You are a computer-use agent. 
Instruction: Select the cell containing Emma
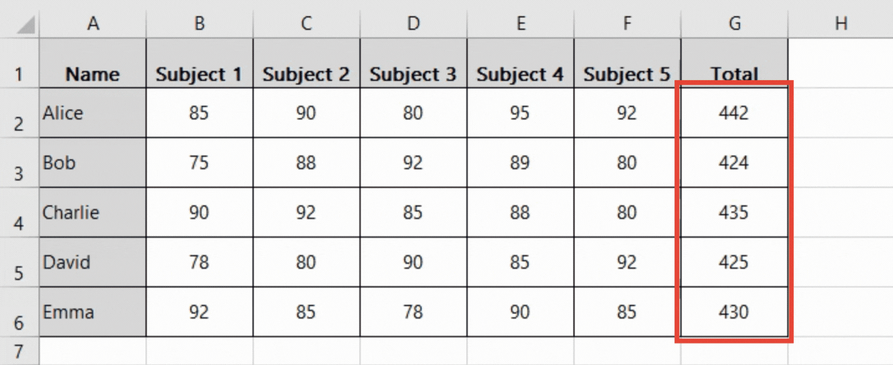(x=93, y=312)
